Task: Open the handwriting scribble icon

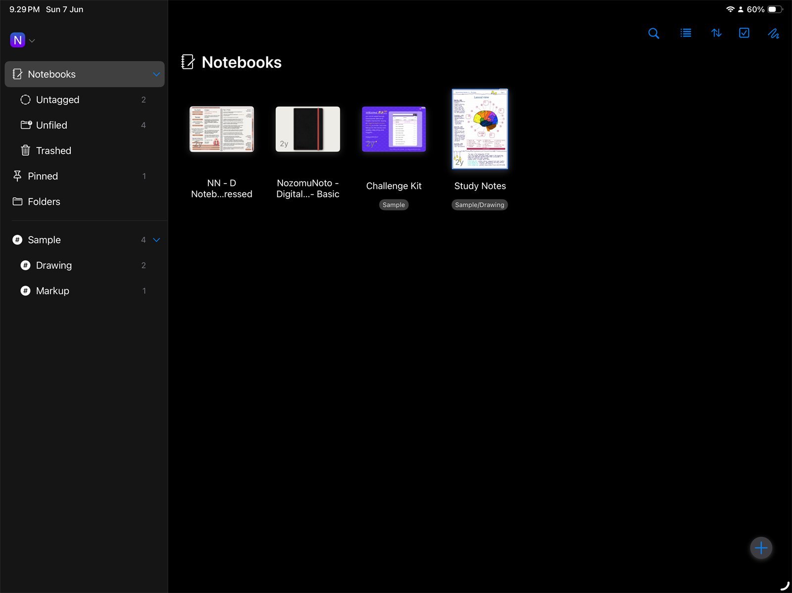Action: [774, 33]
